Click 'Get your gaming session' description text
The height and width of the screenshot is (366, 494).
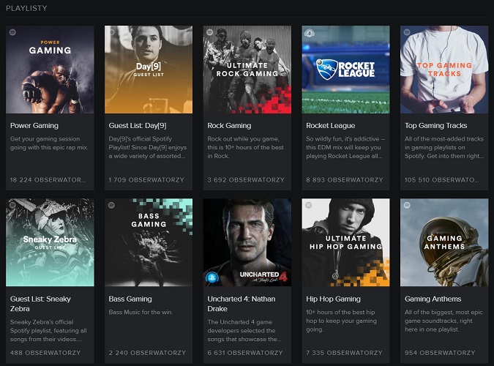pyautogui.click(x=49, y=143)
